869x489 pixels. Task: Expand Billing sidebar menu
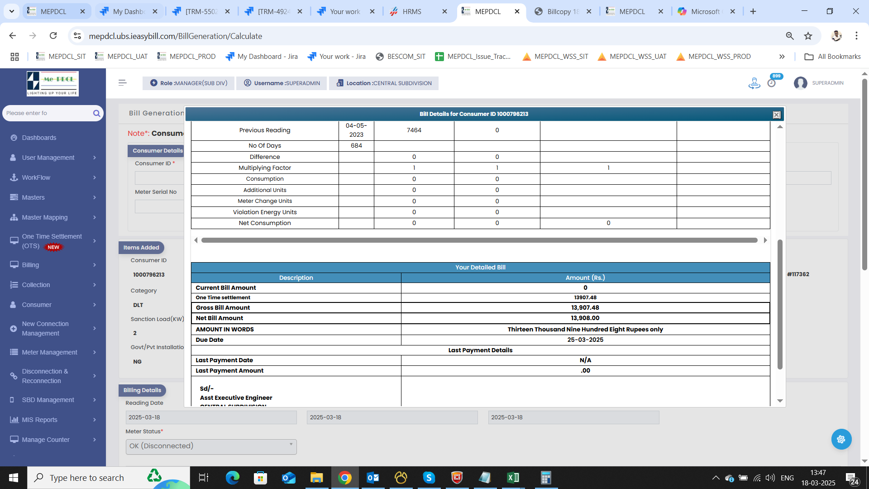tap(53, 265)
